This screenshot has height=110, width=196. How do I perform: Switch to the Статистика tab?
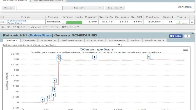pyautogui.click(x=95, y=40)
